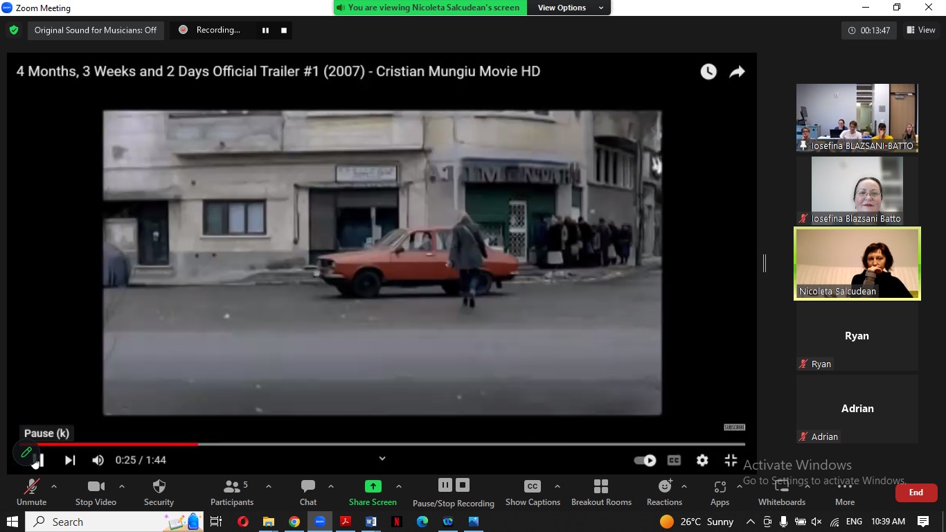Expand the arrow next to Participants
The image size is (946, 532).
(269, 486)
